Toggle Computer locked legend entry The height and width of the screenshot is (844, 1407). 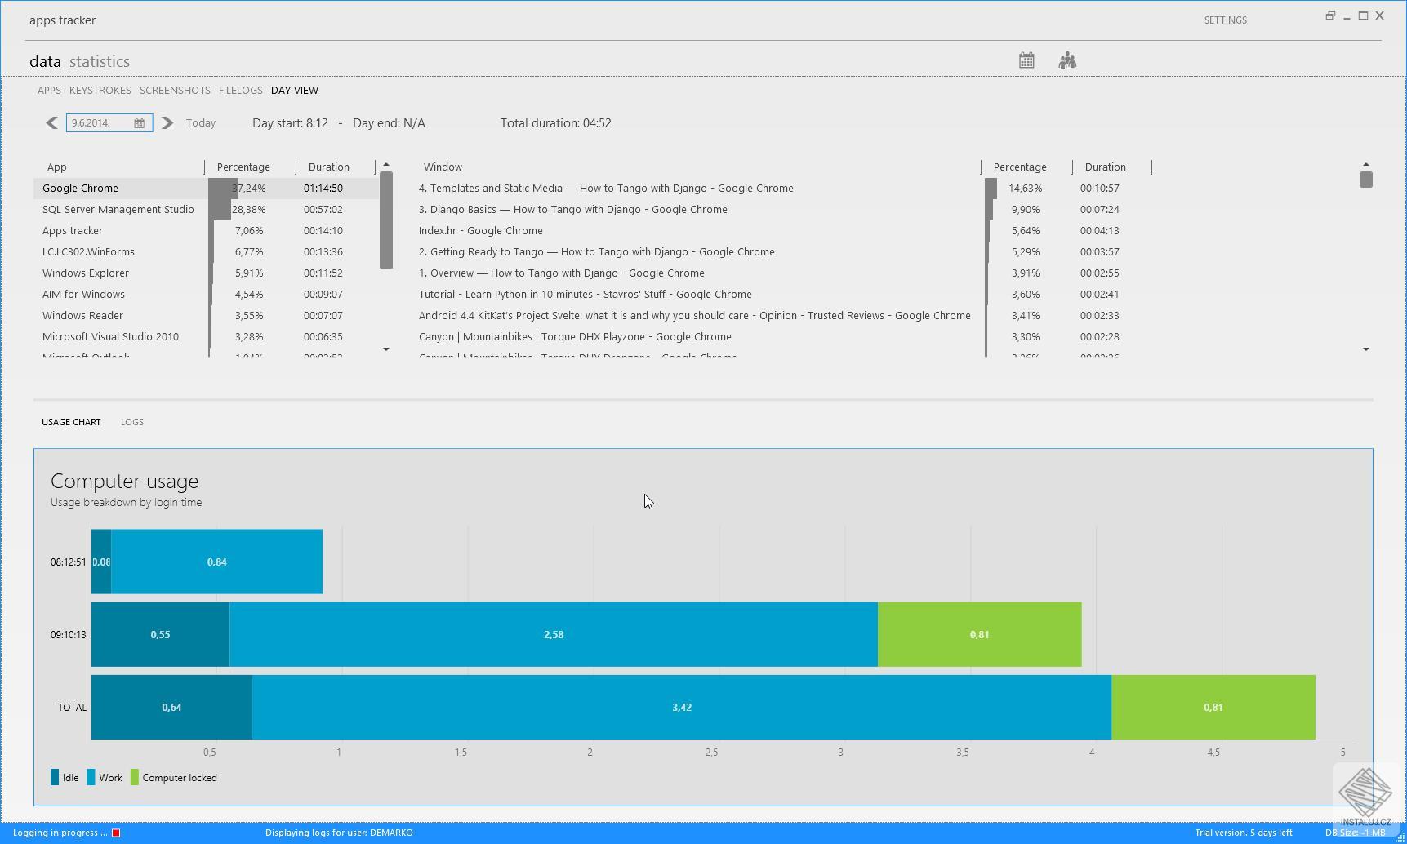tap(174, 778)
